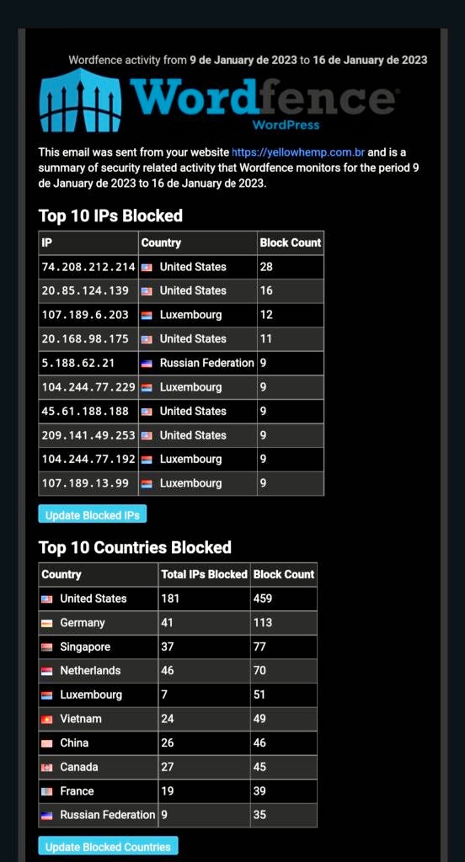Open the yellowhemp.com.br website link
Viewport: 465px width, 862px height.
(298, 152)
